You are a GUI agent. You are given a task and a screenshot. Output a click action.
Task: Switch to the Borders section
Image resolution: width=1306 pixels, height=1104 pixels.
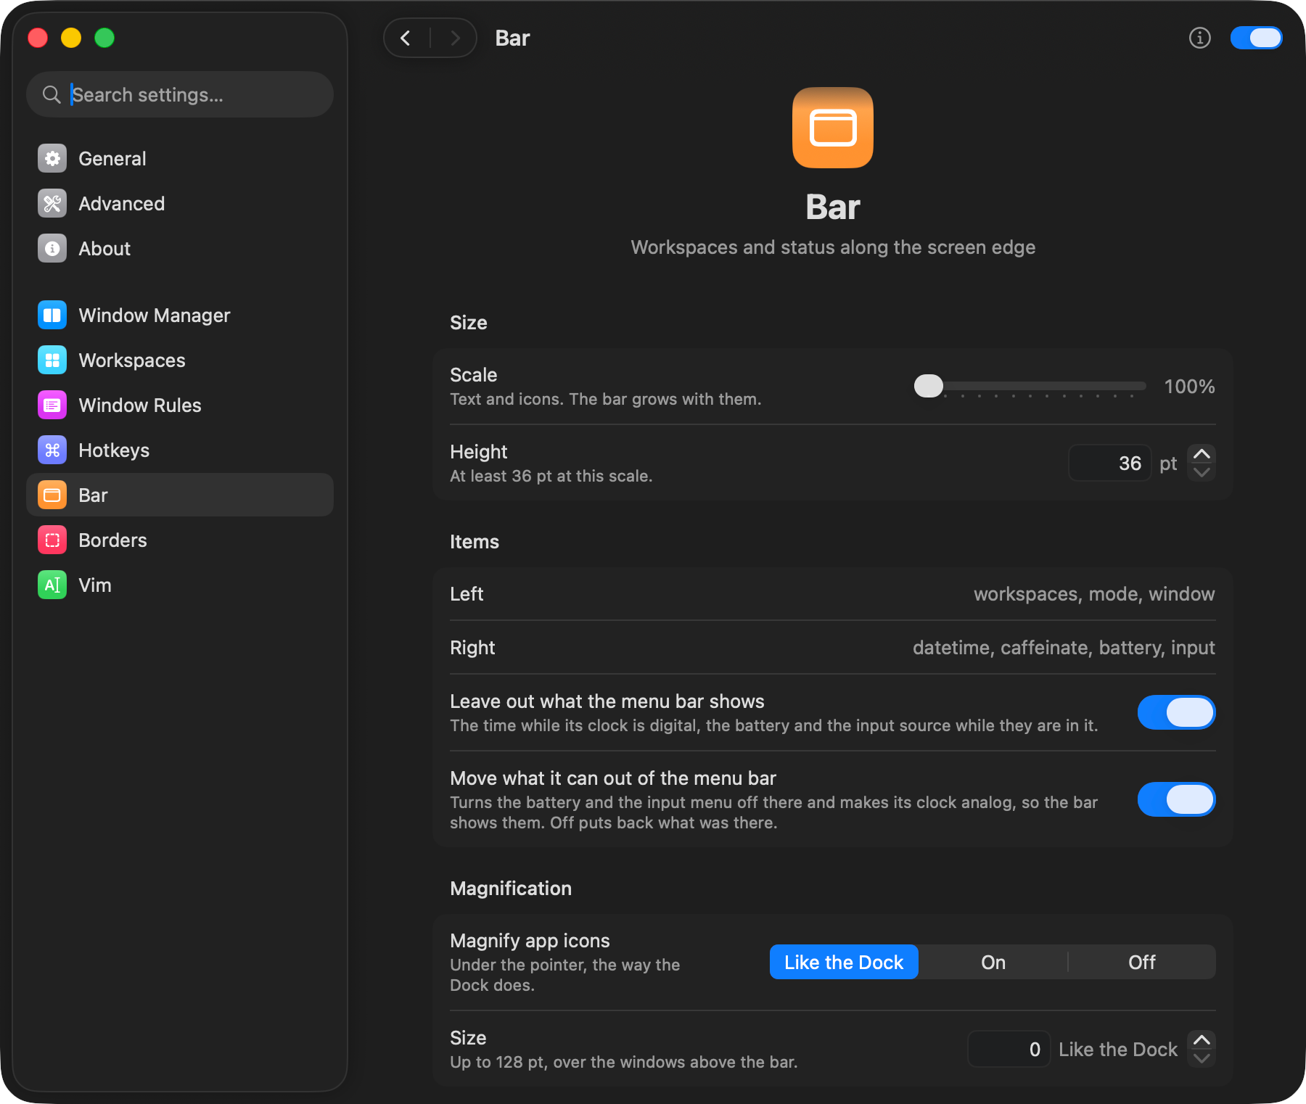180,540
